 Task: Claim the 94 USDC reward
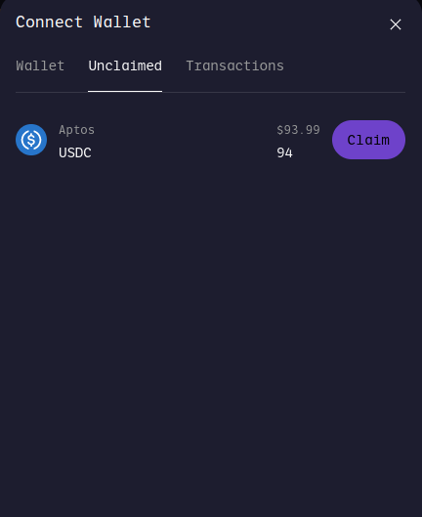[368, 140]
